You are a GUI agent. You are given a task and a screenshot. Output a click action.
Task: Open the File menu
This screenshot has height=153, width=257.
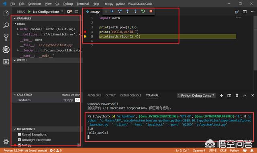click(12, 4)
